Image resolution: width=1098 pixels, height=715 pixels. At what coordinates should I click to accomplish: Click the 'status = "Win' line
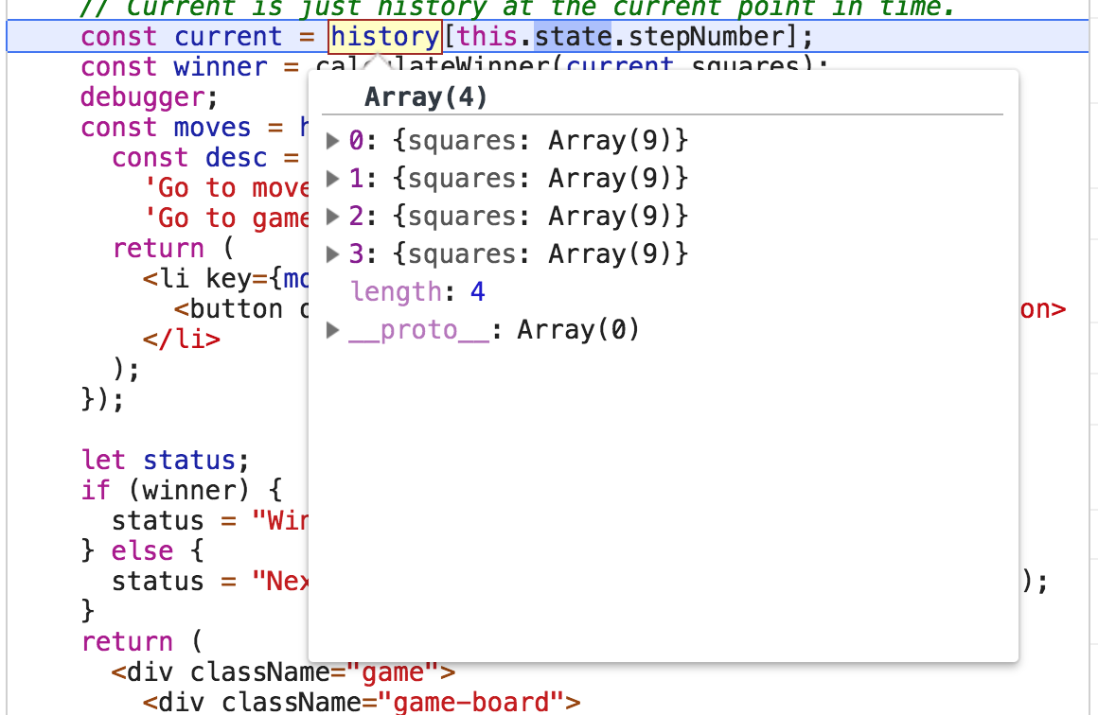[x=210, y=520]
